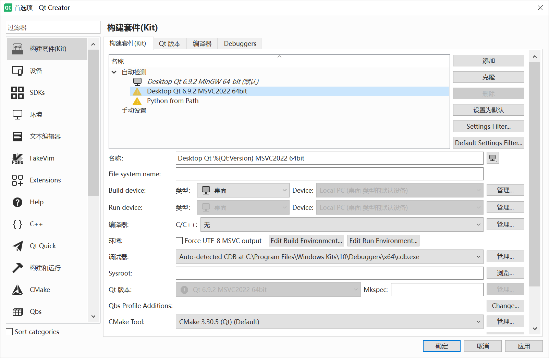Screen dimensions: 549x358
Task: Click Edit Build Environment...
Action: click(x=306, y=241)
